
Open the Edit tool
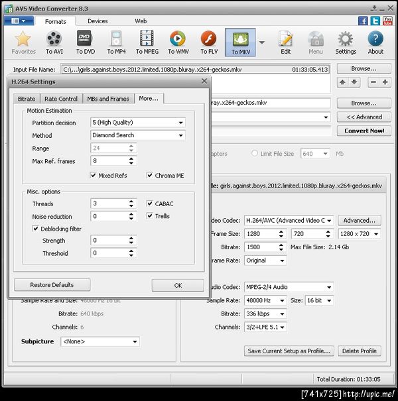285,42
